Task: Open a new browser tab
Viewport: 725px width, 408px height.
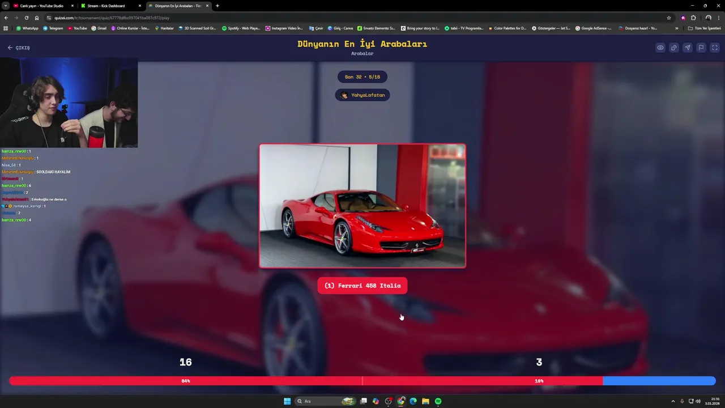Action: click(217, 6)
